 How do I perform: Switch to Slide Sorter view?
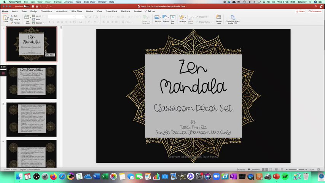pyautogui.click(x=271, y=170)
